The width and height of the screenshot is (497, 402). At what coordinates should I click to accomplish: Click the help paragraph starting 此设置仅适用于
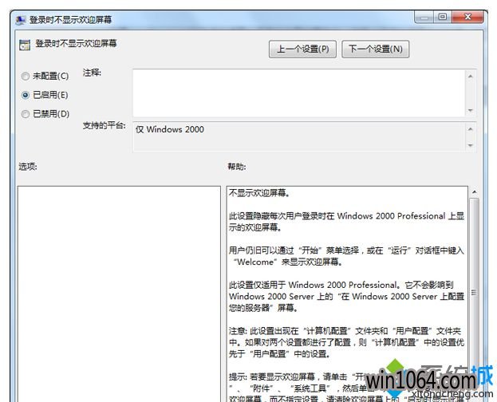(346, 297)
